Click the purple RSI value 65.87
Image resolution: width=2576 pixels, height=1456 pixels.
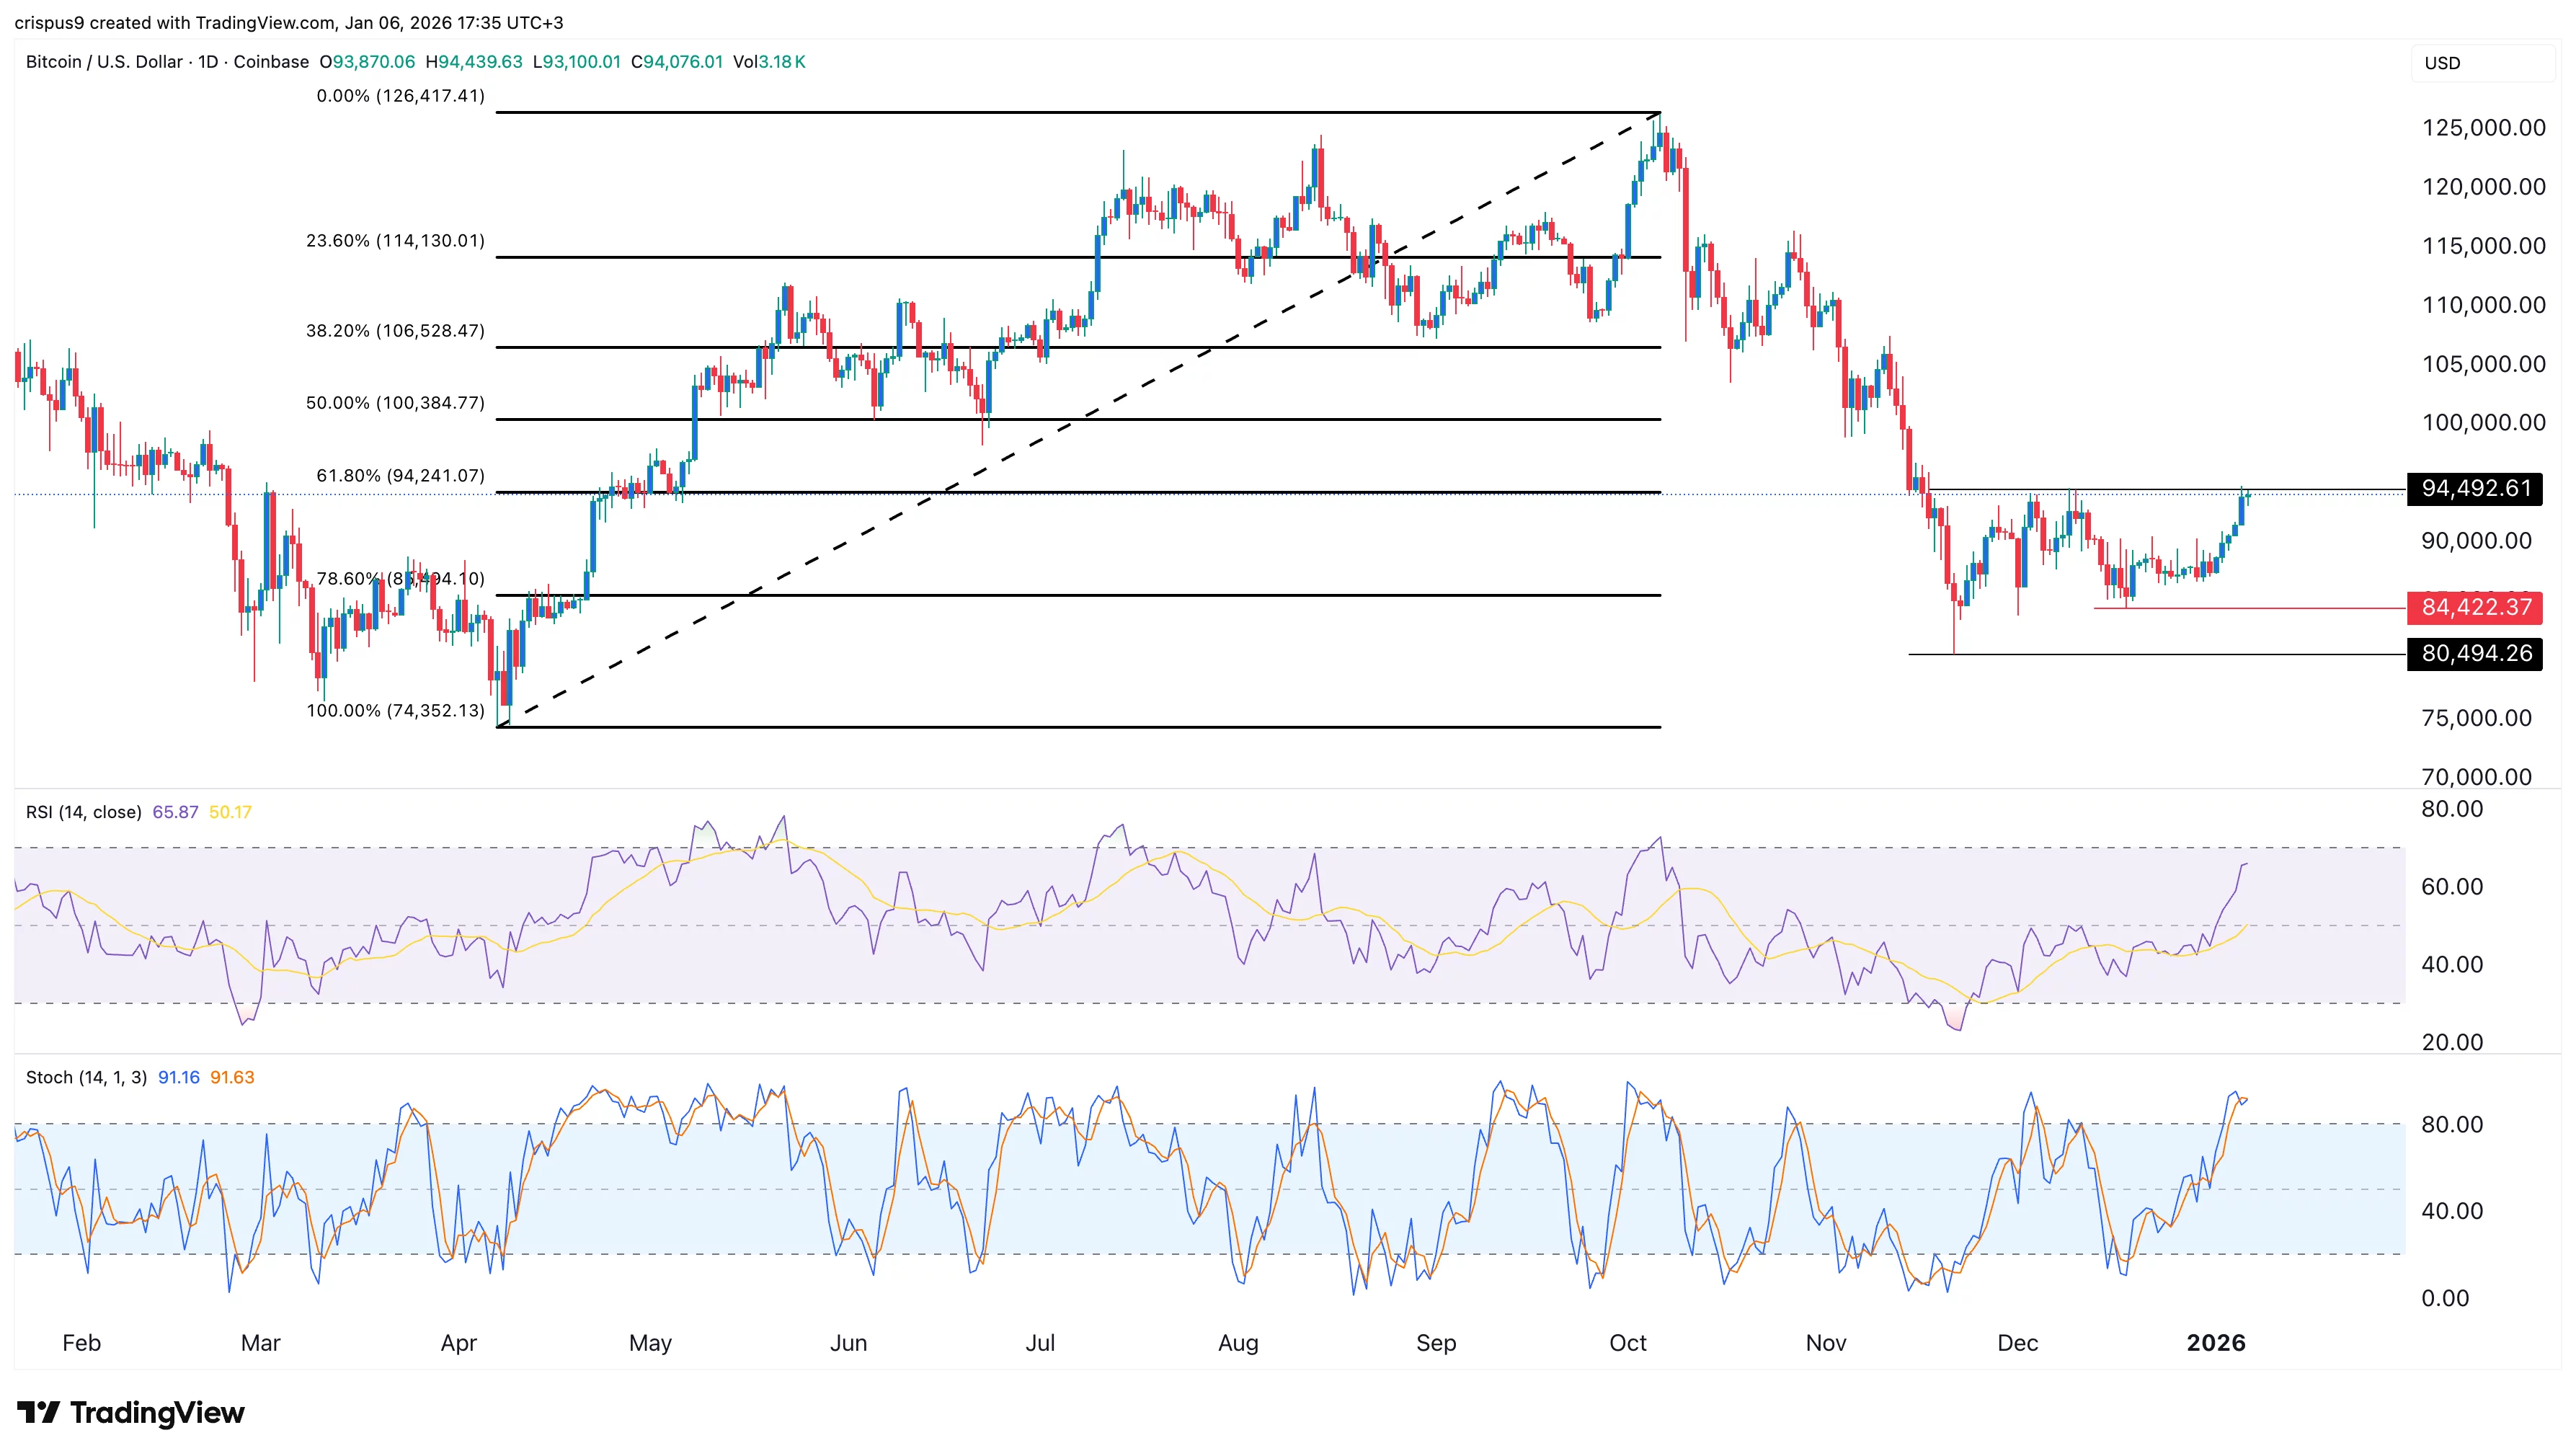(175, 812)
